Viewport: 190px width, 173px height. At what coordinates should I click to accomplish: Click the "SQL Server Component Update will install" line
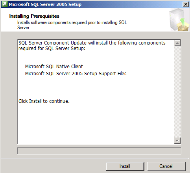[x=92, y=43]
